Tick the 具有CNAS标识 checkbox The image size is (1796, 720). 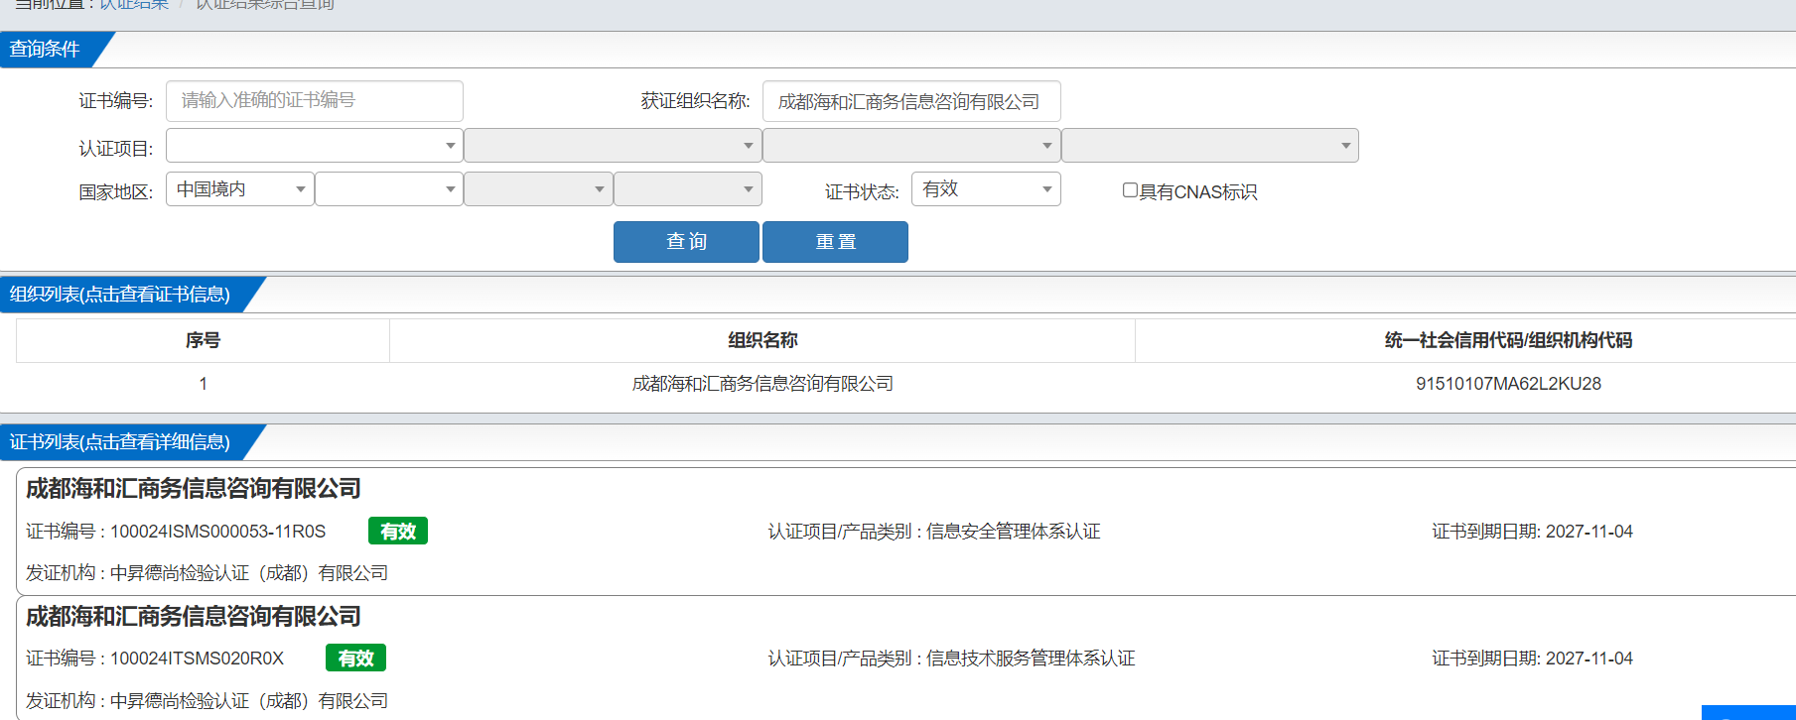(1130, 190)
